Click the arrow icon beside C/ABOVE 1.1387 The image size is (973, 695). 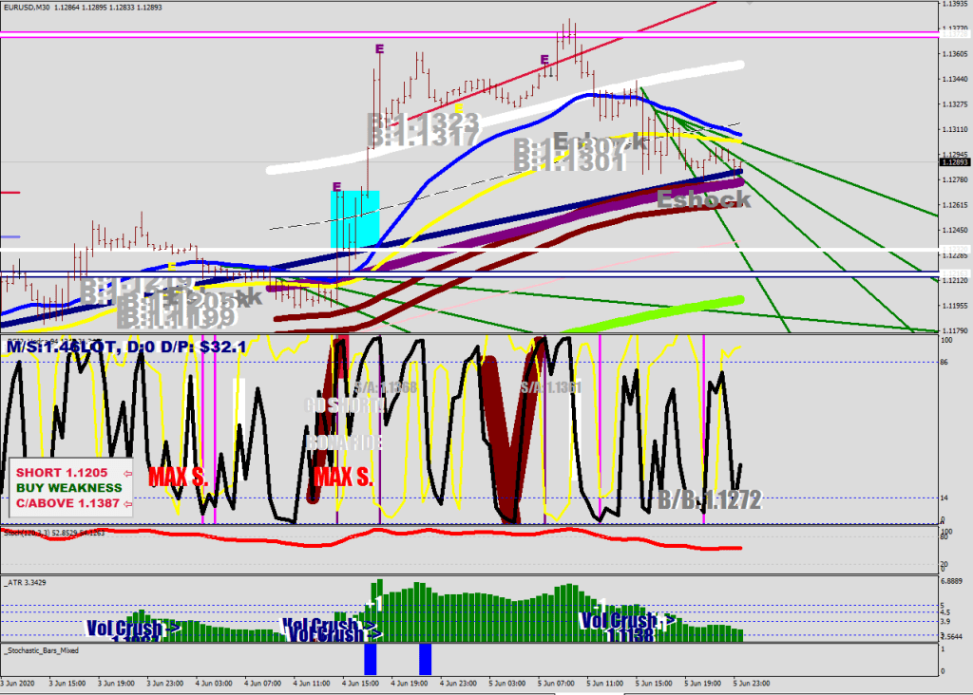(127, 504)
